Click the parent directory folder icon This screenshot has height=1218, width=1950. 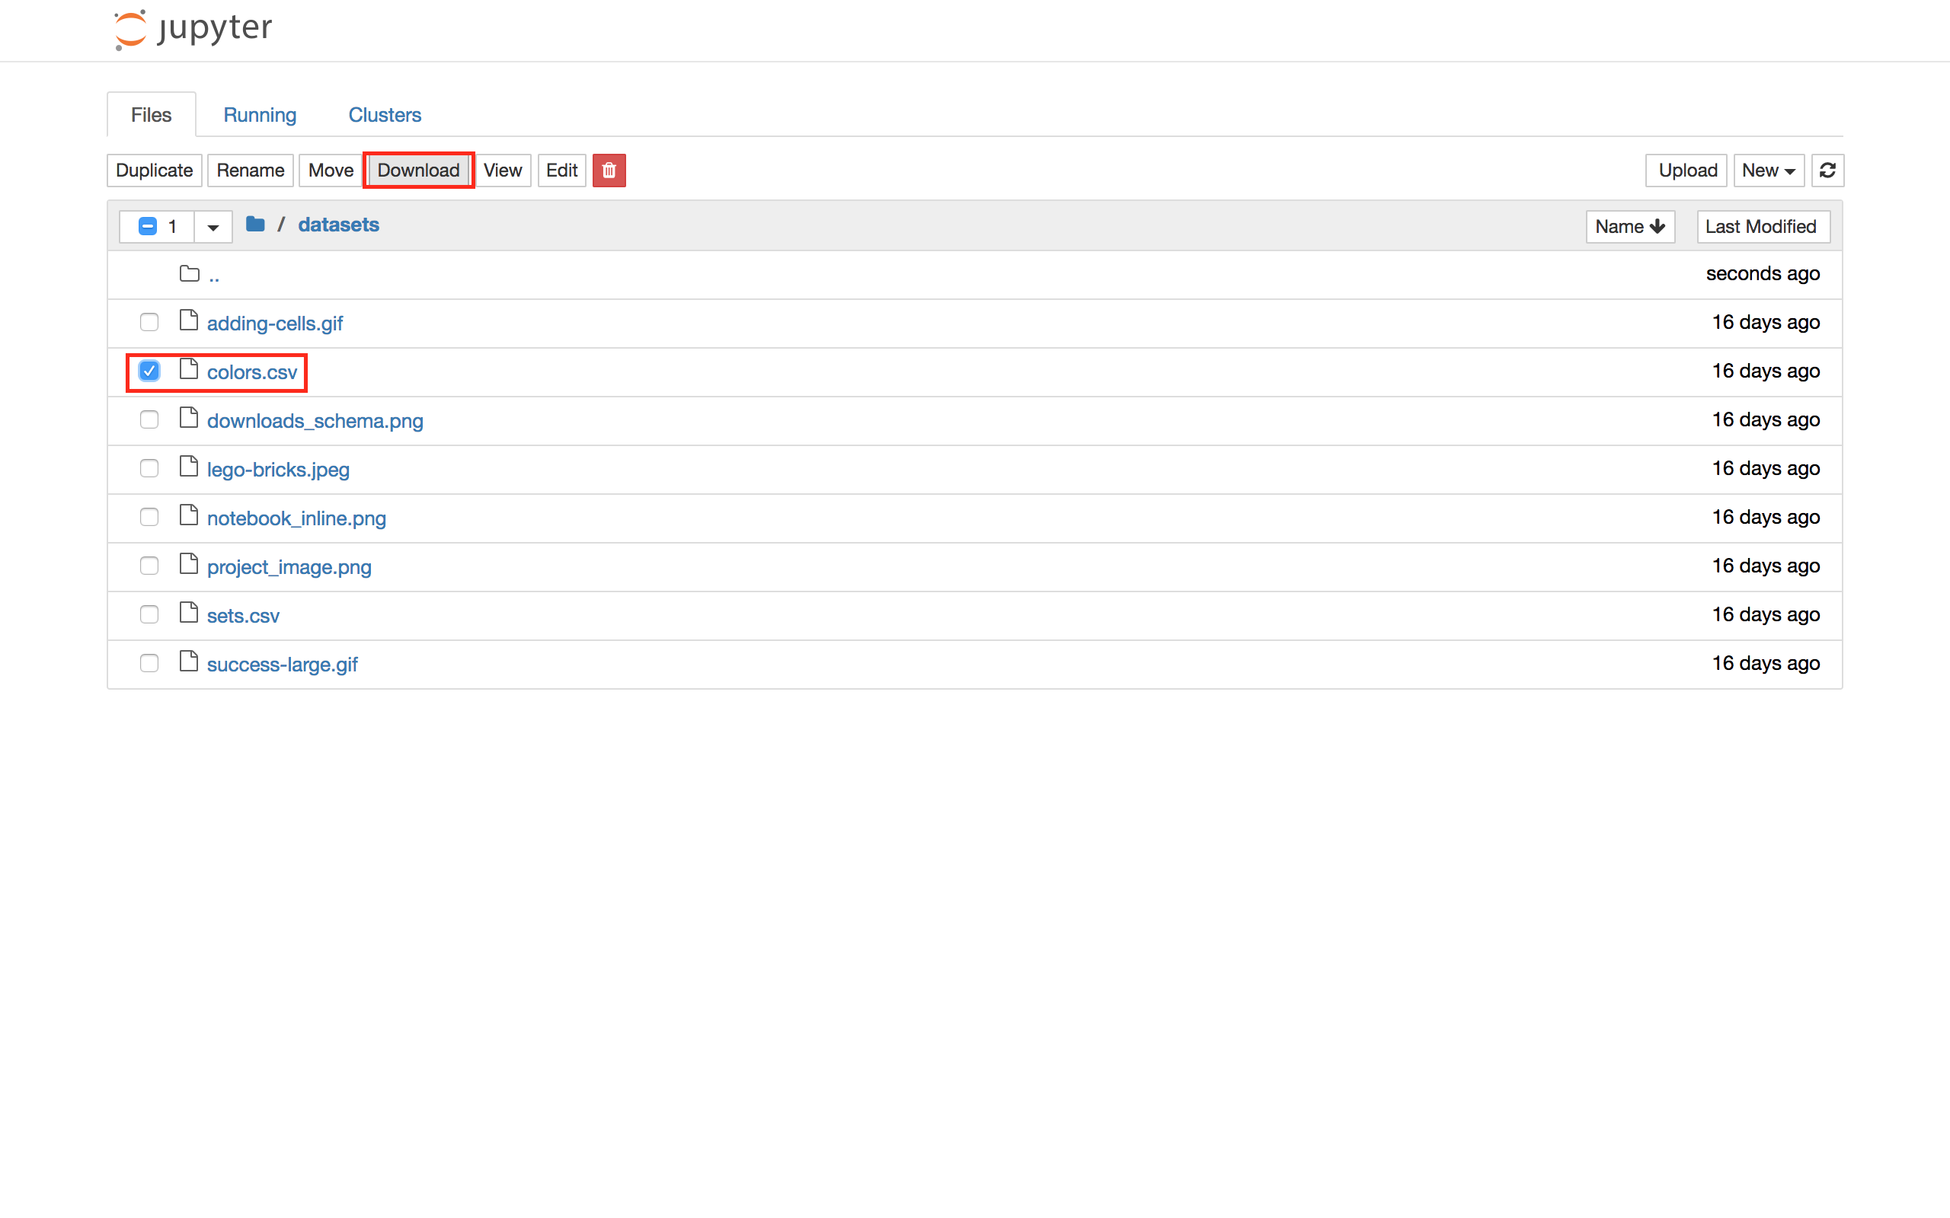coord(190,274)
